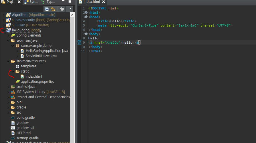Image resolution: width=256 pixels, height=143 pixels.
Task: Click the Spring Elements leaf icon
Action: pyautogui.click(x=13, y=35)
